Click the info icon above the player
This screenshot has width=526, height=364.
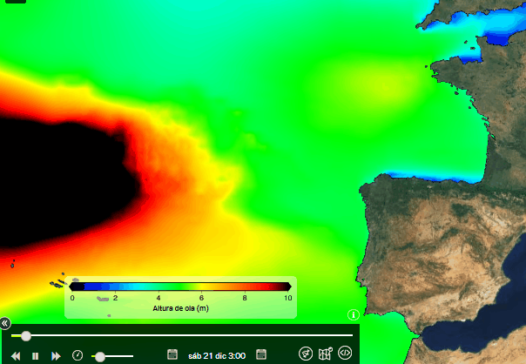[354, 314]
